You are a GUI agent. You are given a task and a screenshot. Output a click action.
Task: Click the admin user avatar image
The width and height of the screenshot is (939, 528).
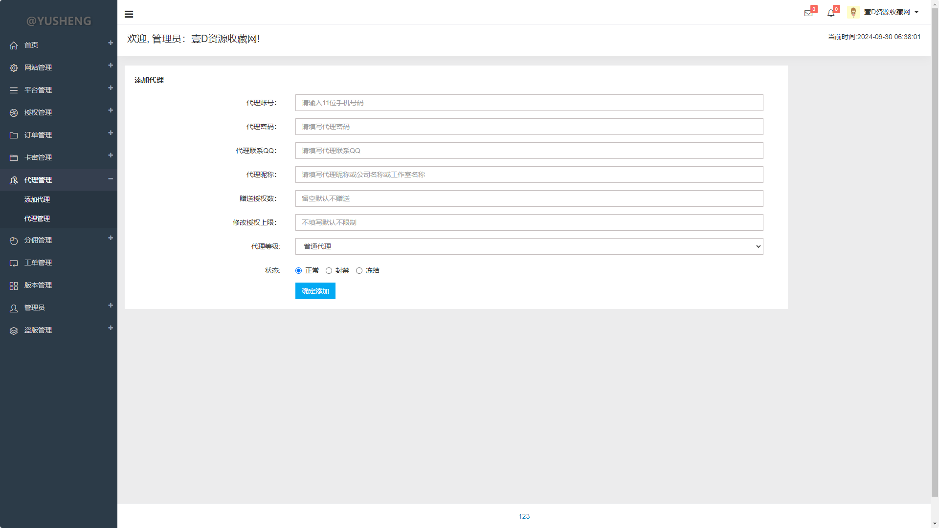(x=853, y=12)
